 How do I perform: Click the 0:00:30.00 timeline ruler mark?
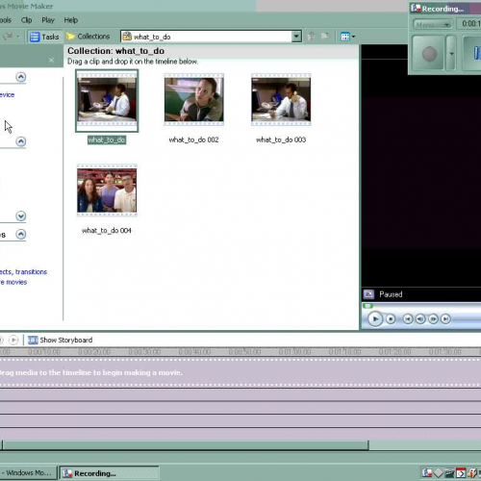[144, 352]
